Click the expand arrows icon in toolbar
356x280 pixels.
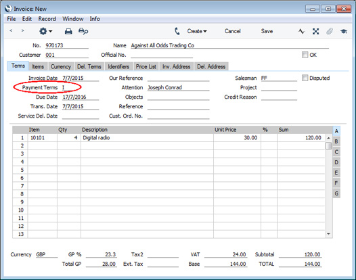[315, 31]
